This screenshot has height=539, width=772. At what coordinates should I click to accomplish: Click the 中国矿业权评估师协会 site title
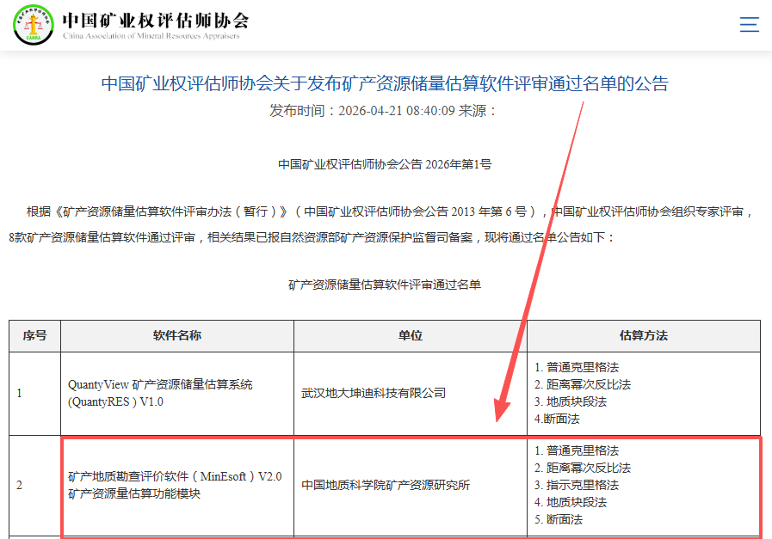tap(156, 21)
